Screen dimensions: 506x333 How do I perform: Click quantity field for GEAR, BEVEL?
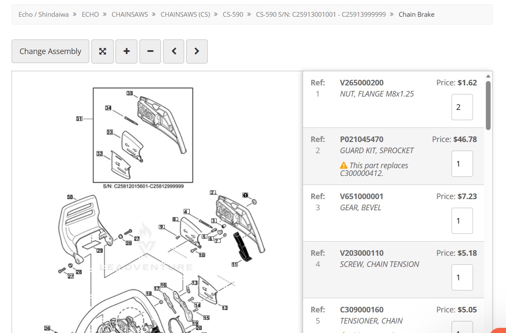(462, 221)
